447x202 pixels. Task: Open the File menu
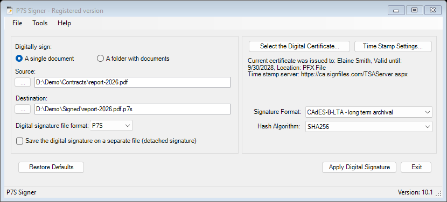(x=17, y=23)
